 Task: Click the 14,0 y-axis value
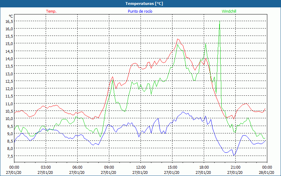9,58
